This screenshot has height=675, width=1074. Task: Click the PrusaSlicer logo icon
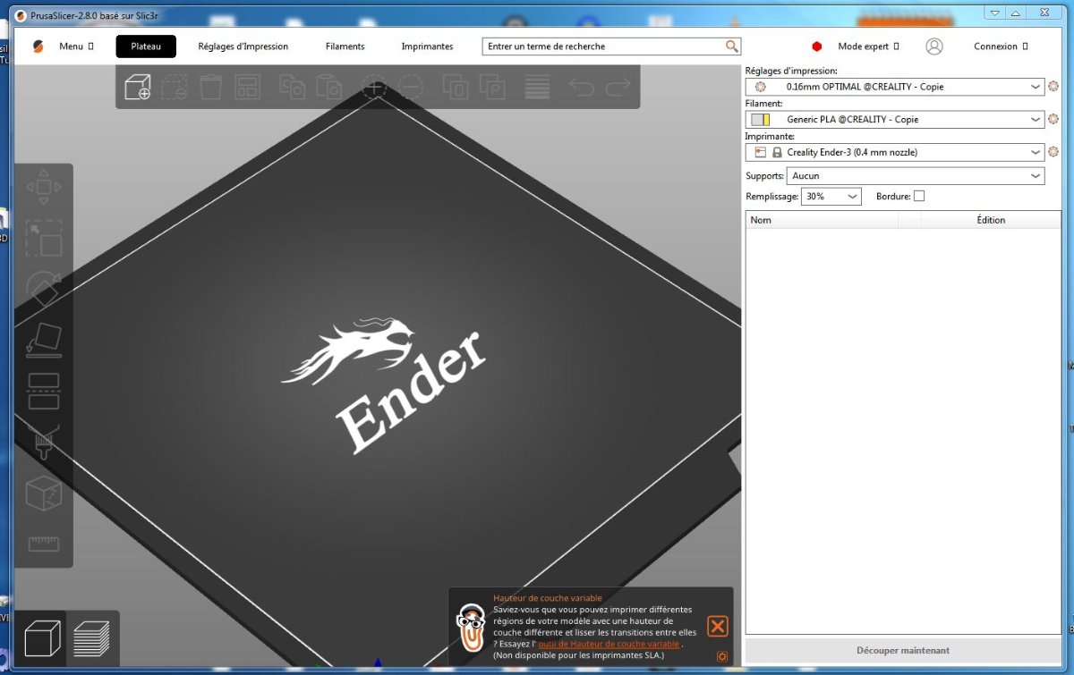coord(38,46)
